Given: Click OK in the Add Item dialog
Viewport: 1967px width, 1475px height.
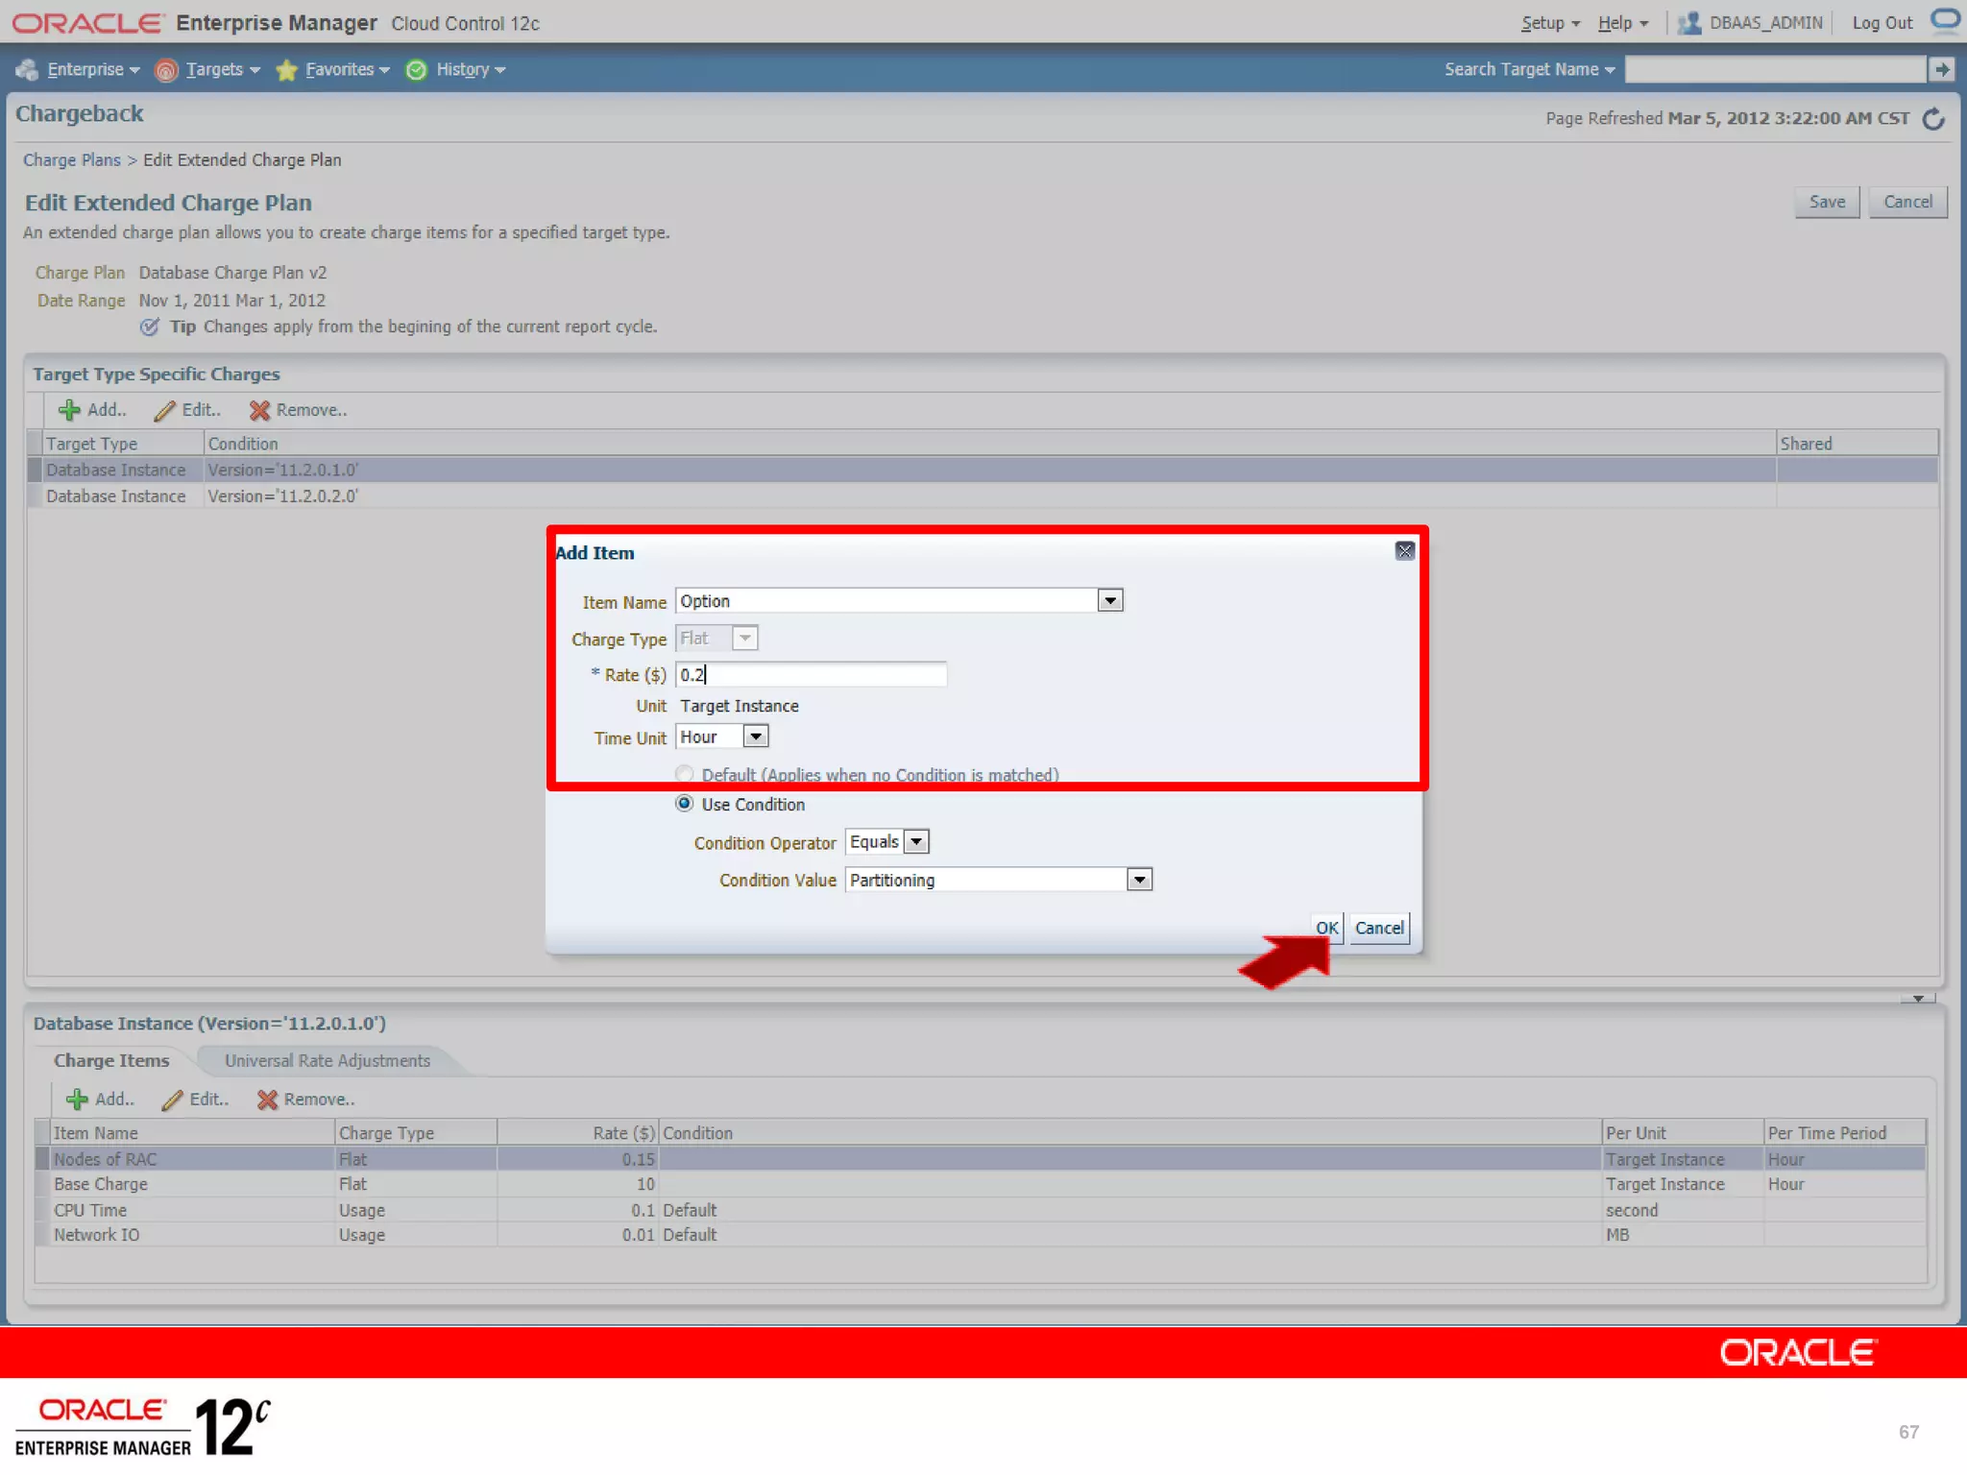Looking at the screenshot, I should point(1326,928).
